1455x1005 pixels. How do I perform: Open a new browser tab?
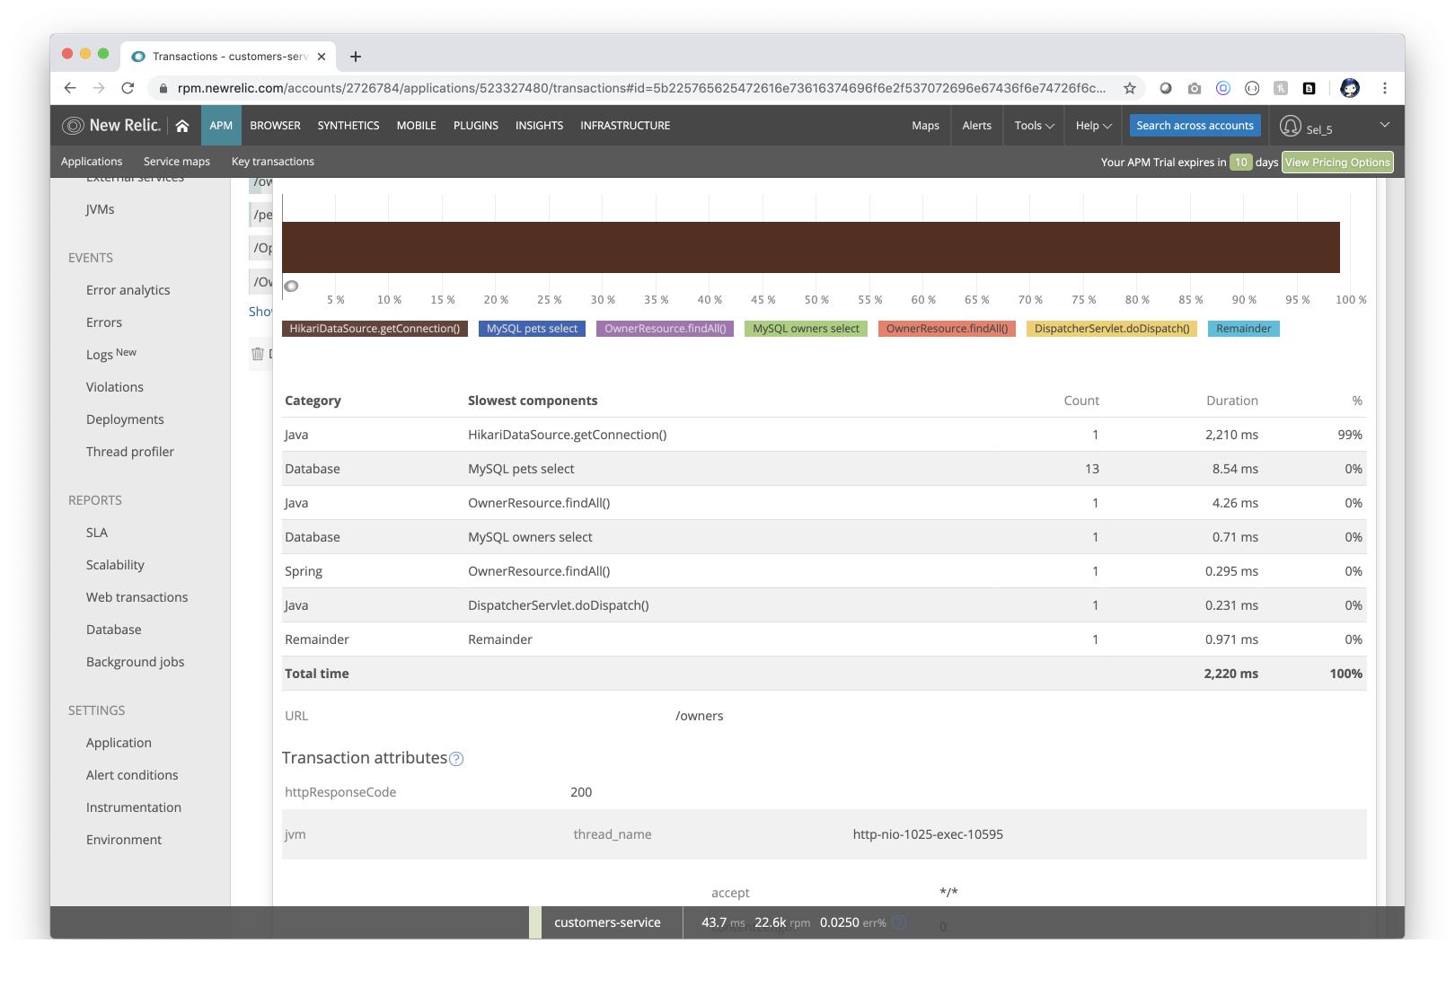356,57
